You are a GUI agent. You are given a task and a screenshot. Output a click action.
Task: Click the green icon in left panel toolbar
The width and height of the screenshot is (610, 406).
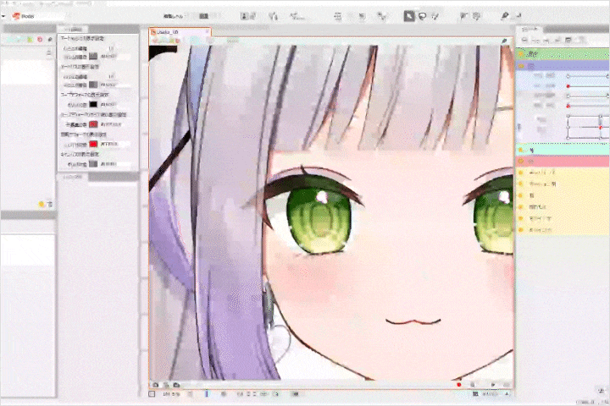(30, 40)
